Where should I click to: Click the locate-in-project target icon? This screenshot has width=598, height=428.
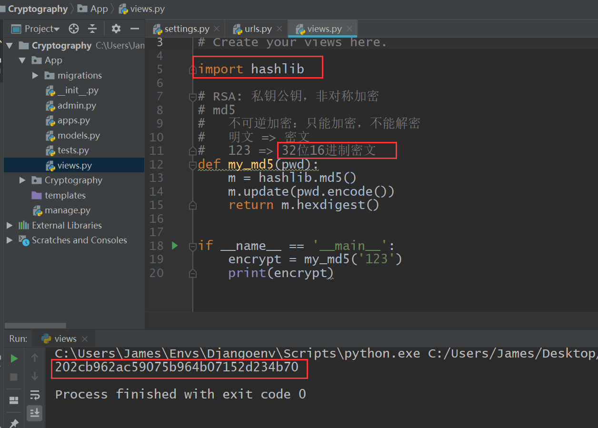(x=73, y=29)
